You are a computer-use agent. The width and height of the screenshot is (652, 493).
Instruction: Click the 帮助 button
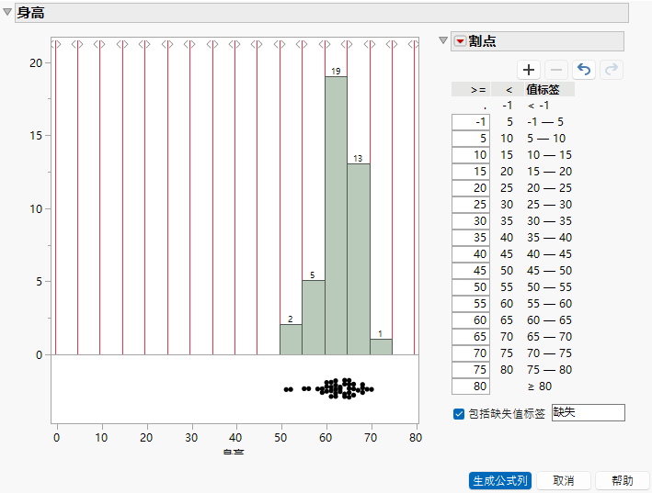(622, 481)
